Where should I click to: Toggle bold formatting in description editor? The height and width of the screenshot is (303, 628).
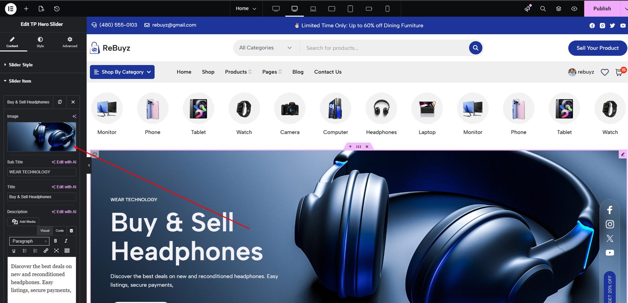coord(55,241)
